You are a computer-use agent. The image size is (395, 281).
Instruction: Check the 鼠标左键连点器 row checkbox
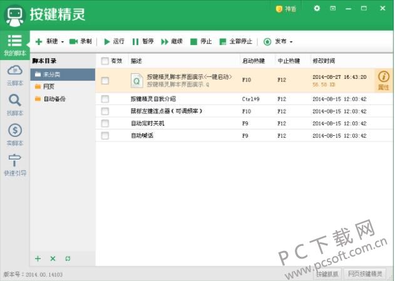(x=105, y=111)
